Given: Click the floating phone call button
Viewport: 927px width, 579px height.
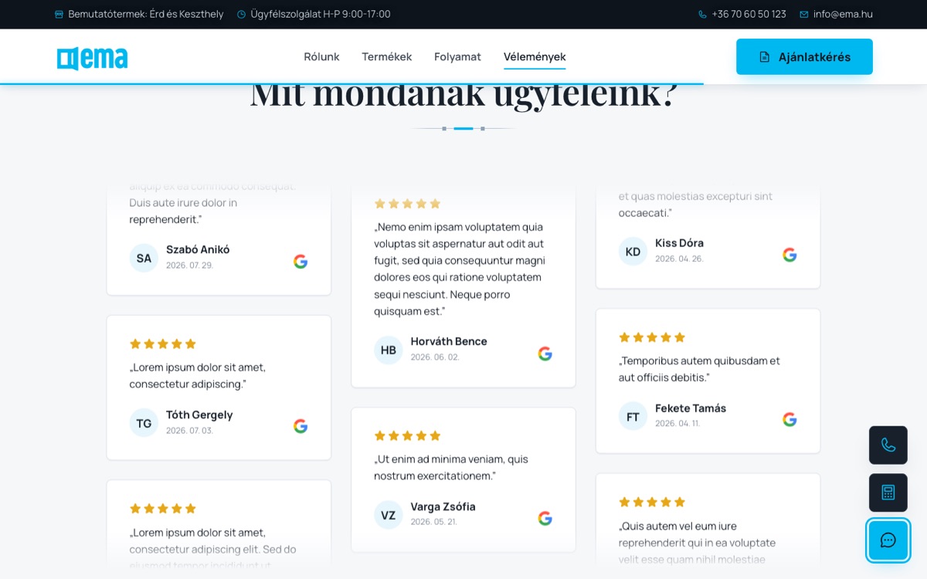Looking at the screenshot, I should point(888,445).
